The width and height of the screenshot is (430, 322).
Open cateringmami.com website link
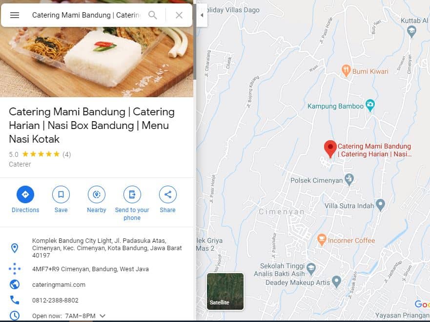coord(59,285)
